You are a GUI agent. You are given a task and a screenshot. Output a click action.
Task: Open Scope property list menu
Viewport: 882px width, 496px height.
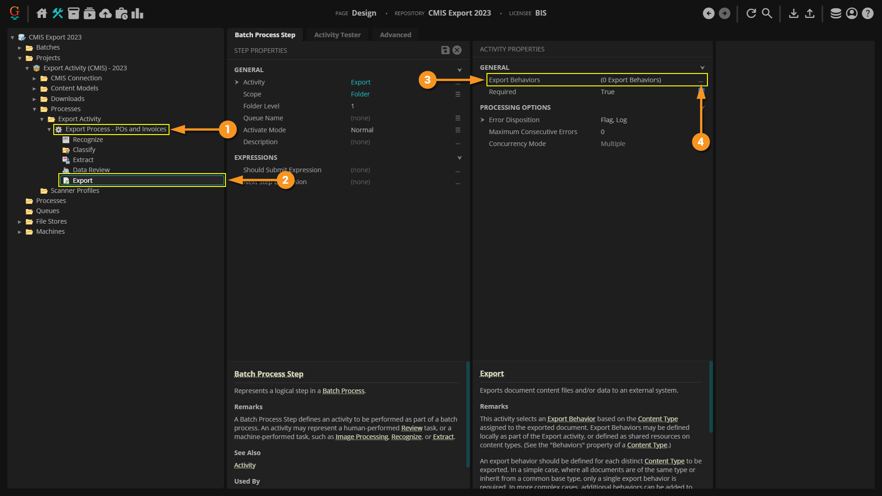tap(458, 94)
